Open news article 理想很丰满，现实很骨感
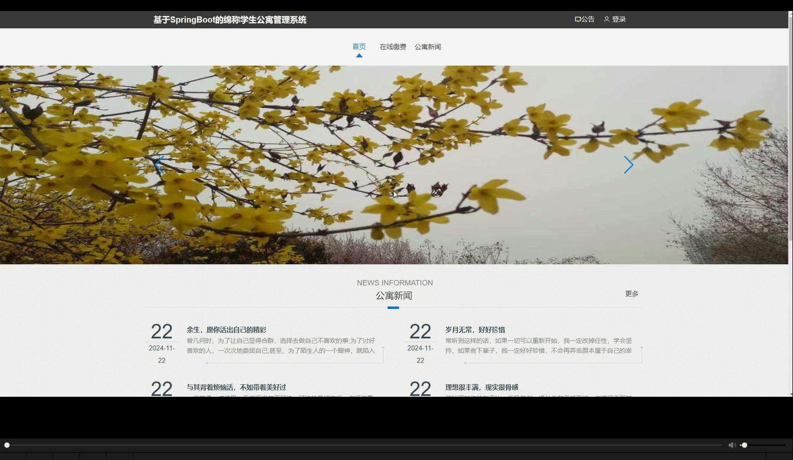 pos(481,387)
